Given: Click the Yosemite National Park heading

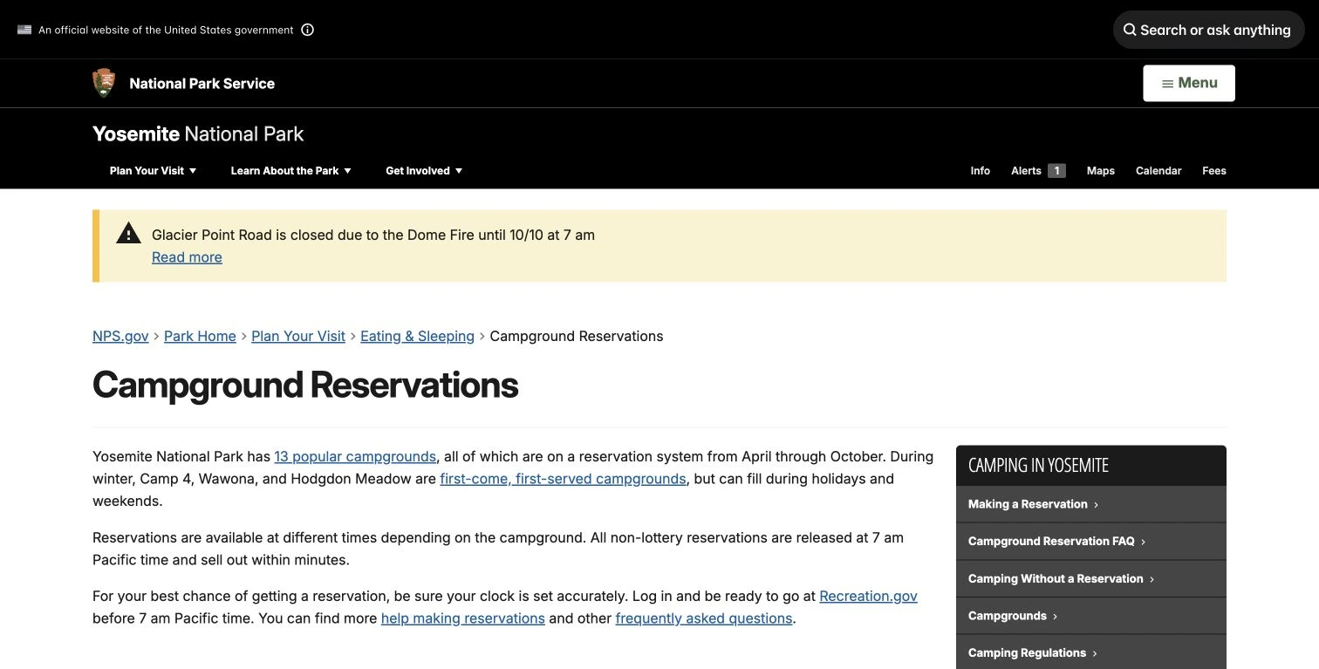Looking at the screenshot, I should point(198,134).
